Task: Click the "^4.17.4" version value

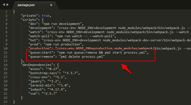Action: 56,89
